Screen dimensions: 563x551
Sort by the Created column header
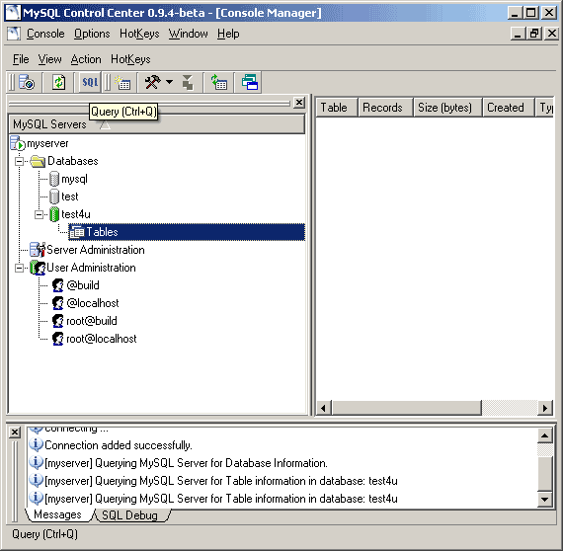click(x=508, y=108)
